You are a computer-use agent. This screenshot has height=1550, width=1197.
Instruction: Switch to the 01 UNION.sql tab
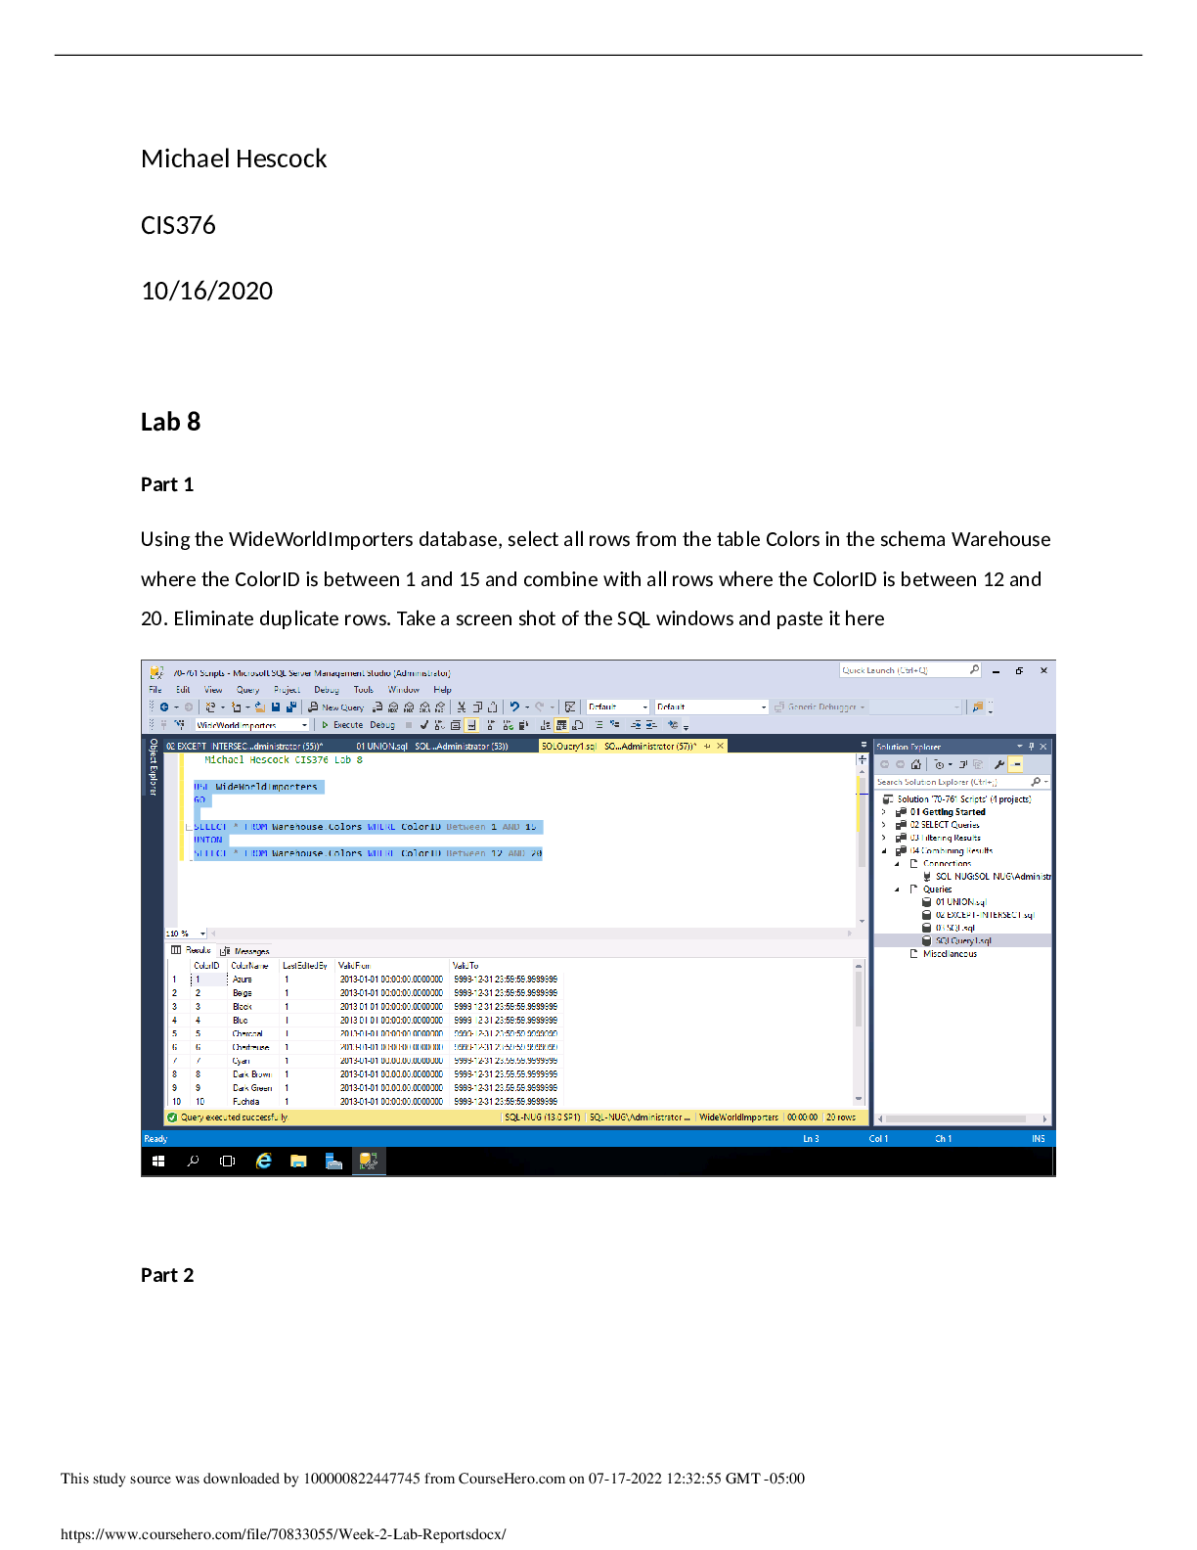pos(381,747)
